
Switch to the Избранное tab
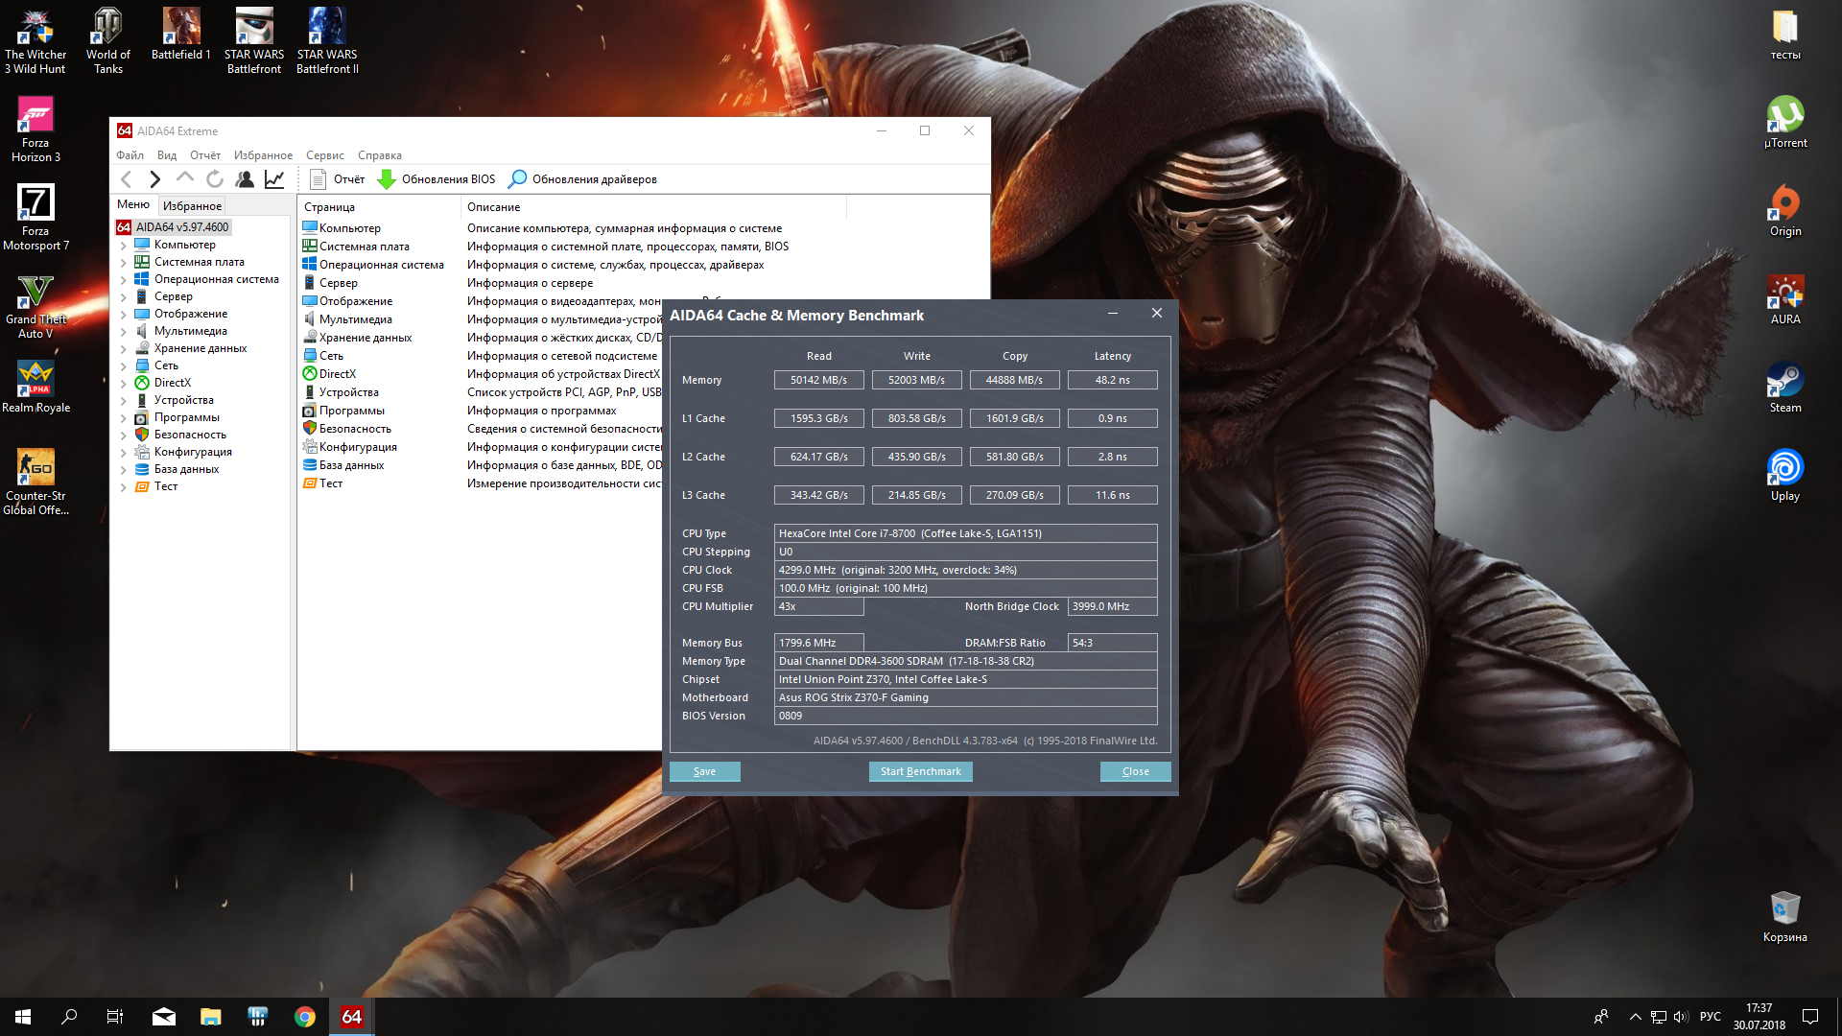pyautogui.click(x=192, y=206)
